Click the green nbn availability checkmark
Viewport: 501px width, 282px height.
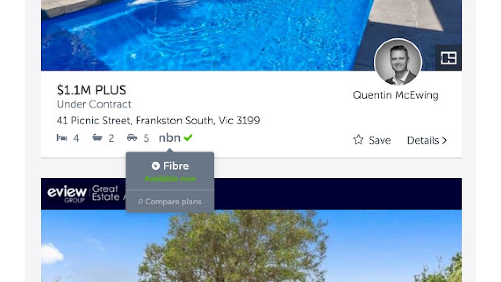coord(188,137)
